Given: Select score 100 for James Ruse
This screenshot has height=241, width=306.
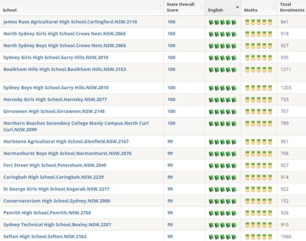Looking at the screenshot, I should (171, 22).
